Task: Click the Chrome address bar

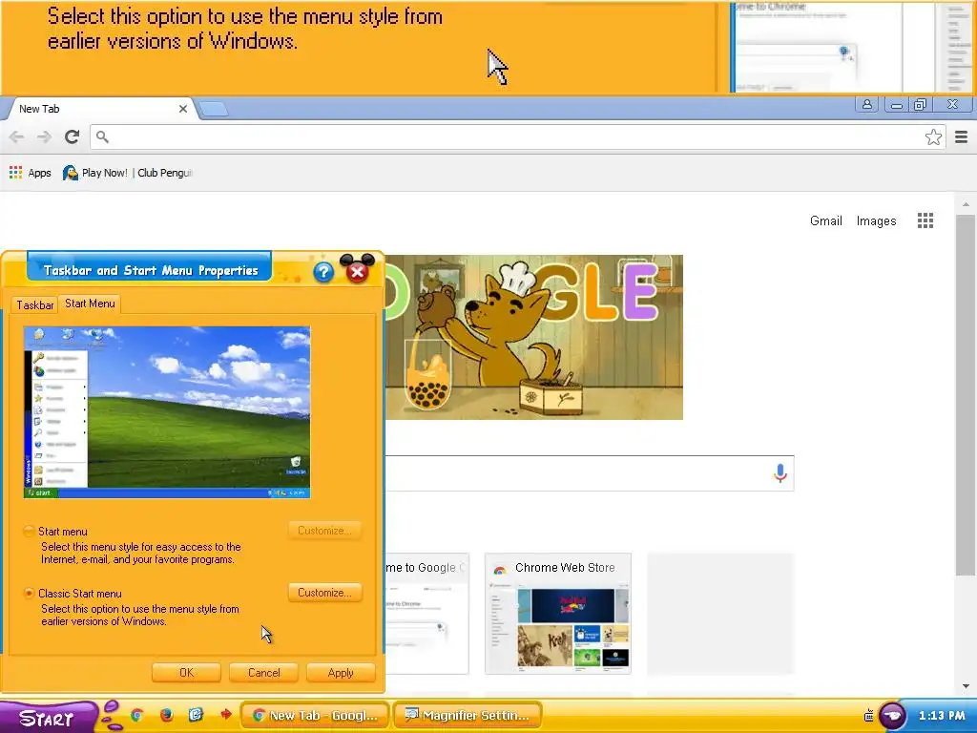Action: coord(511,137)
